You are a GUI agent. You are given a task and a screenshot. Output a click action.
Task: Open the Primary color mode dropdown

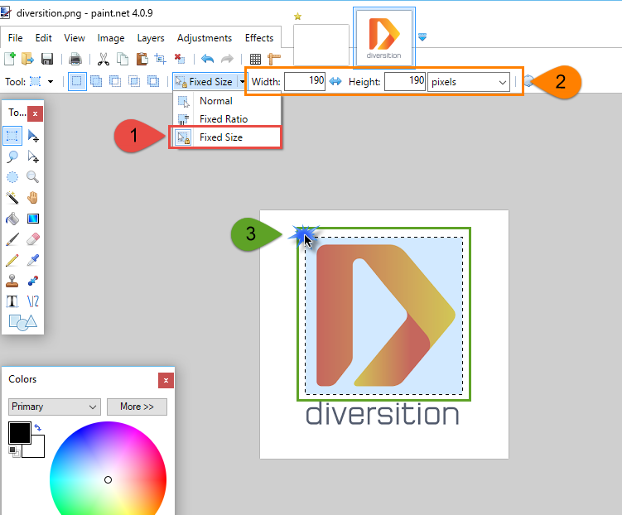[x=55, y=407]
